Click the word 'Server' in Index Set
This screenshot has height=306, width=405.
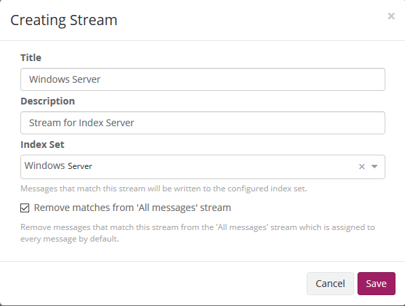[80, 166]
